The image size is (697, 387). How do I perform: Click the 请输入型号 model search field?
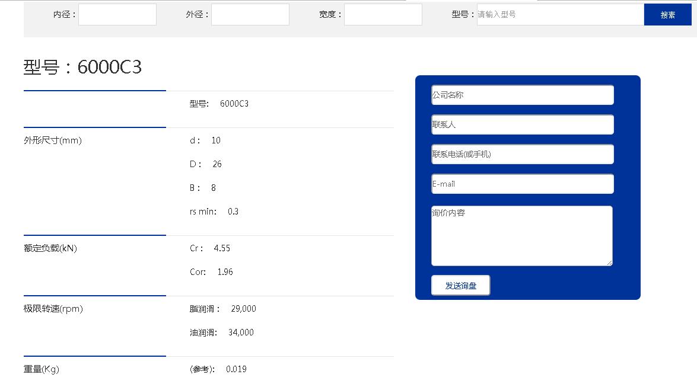click(560, 15)
